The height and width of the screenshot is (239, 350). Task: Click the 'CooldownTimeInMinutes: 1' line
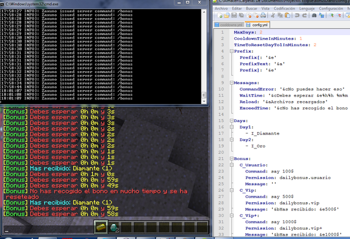268,39
